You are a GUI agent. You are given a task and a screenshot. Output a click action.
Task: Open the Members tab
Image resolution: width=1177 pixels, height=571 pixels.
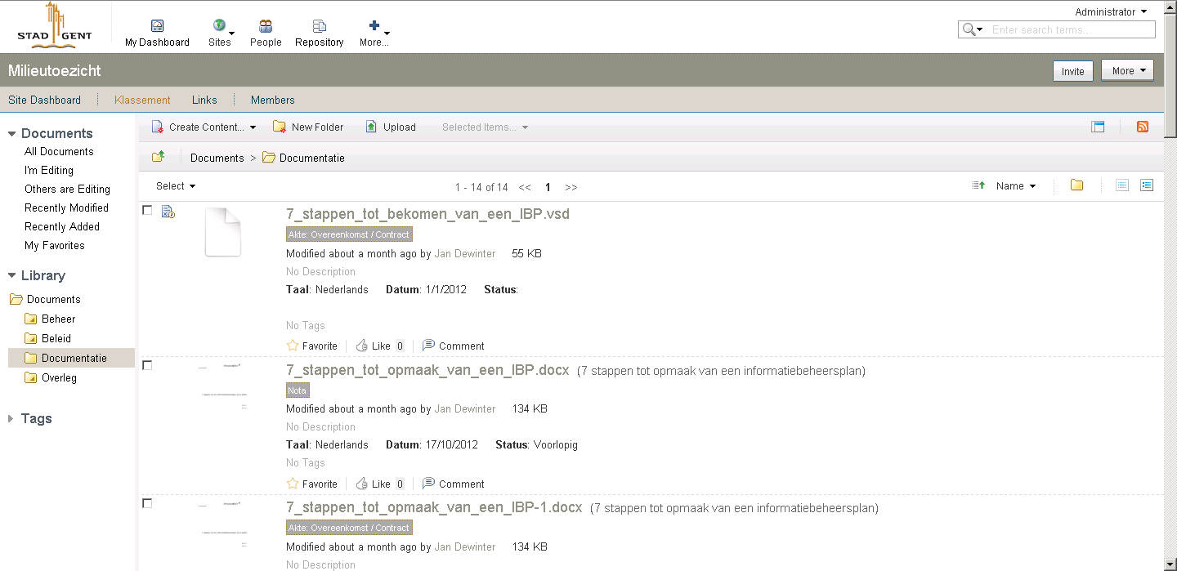click(x=273, y=100)
